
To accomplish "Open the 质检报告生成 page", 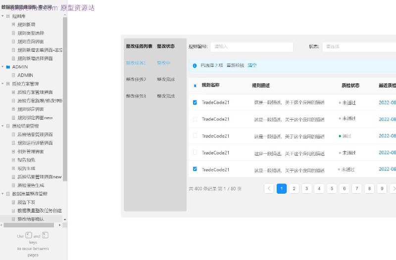I will click(31, 185).
